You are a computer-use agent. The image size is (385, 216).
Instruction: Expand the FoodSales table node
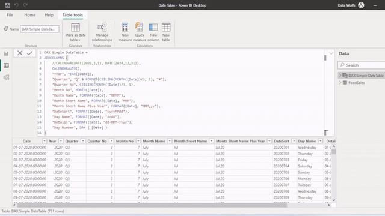(x=340, y=83)
